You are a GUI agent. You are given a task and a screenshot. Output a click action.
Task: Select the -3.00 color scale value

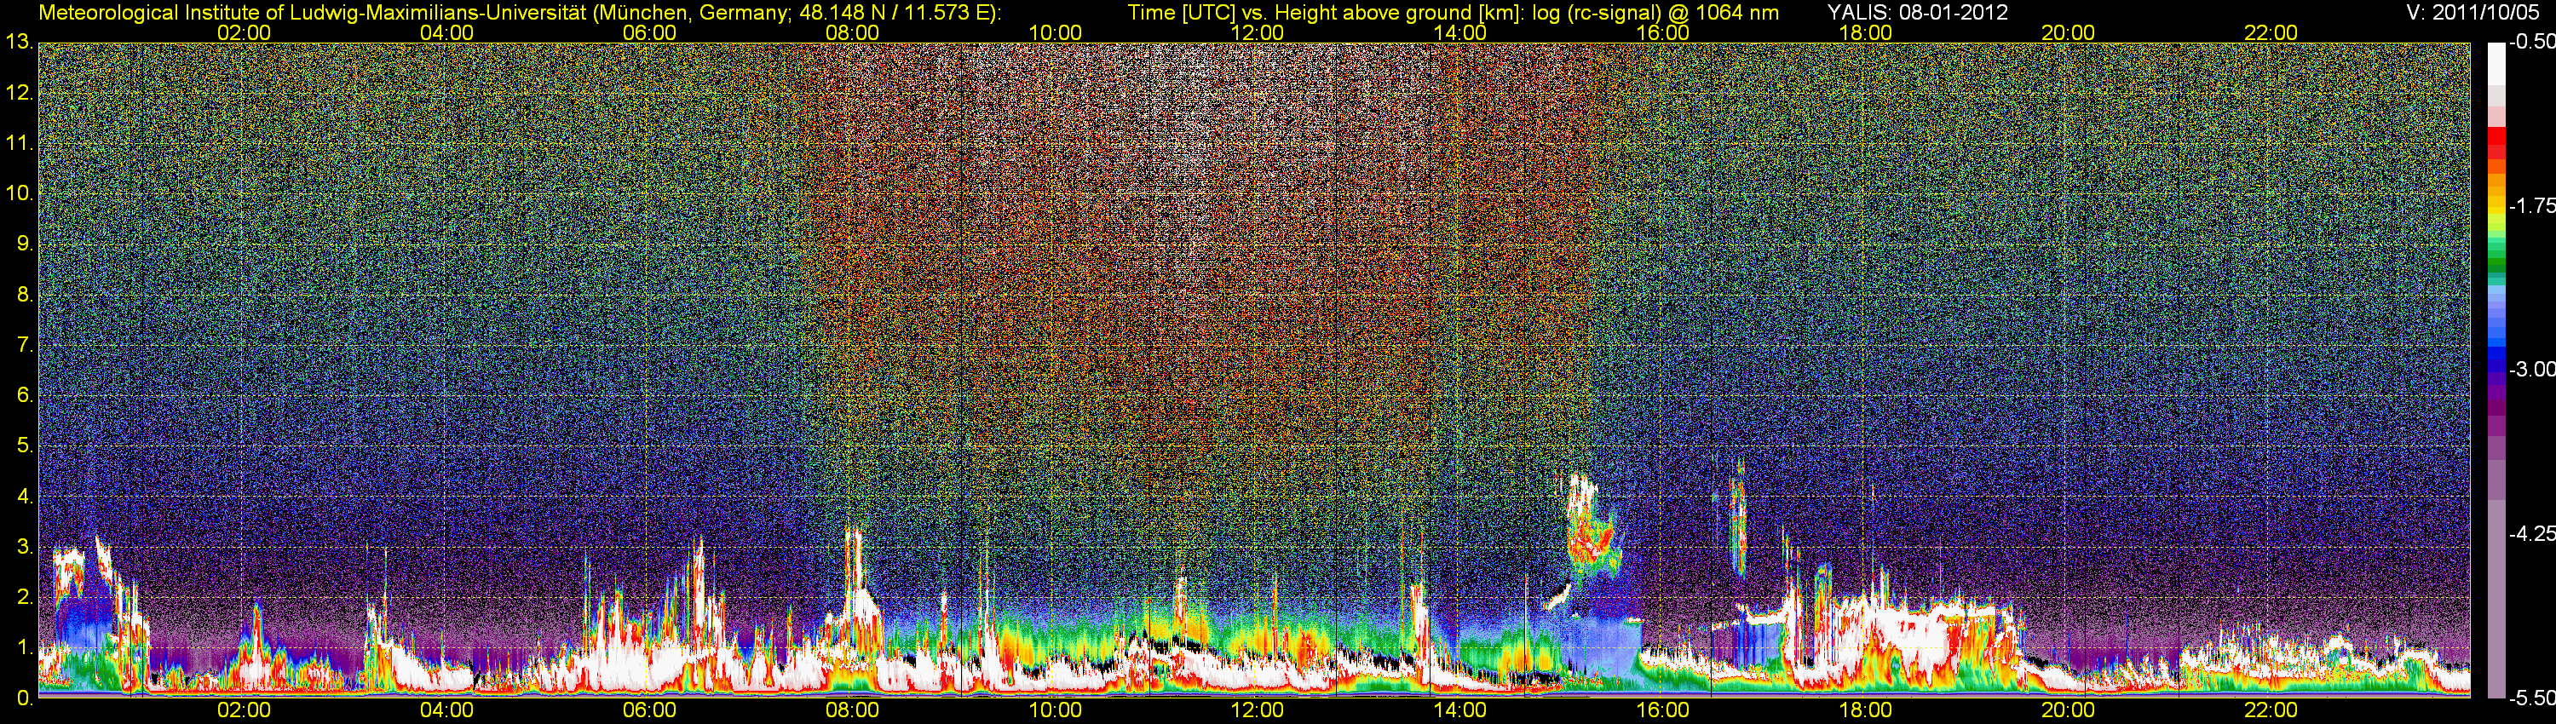click(x=2531, y=370)
